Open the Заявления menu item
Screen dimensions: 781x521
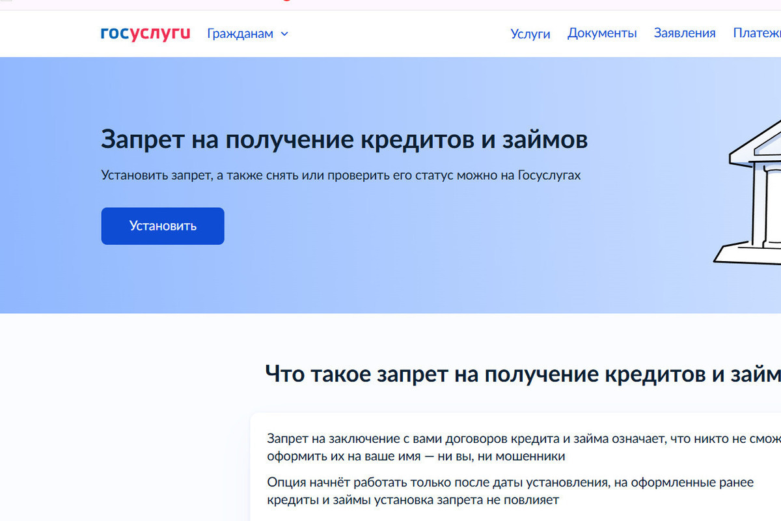[x=685, y=33]
